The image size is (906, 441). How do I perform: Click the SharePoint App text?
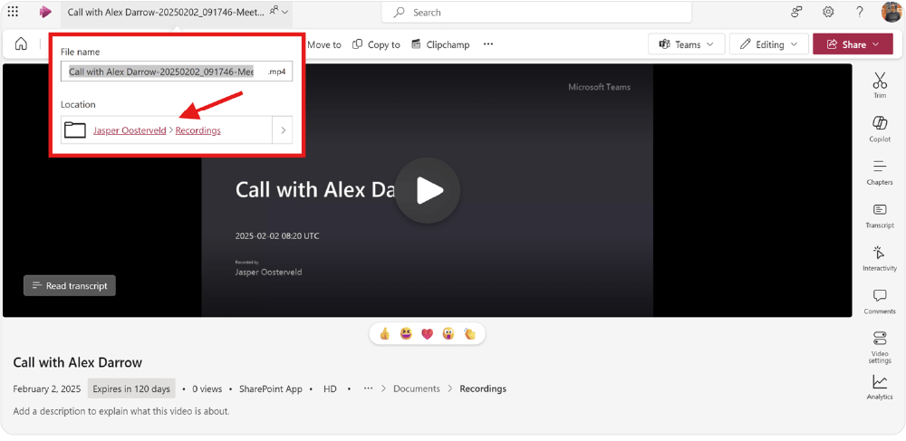(x=270, y=388)
